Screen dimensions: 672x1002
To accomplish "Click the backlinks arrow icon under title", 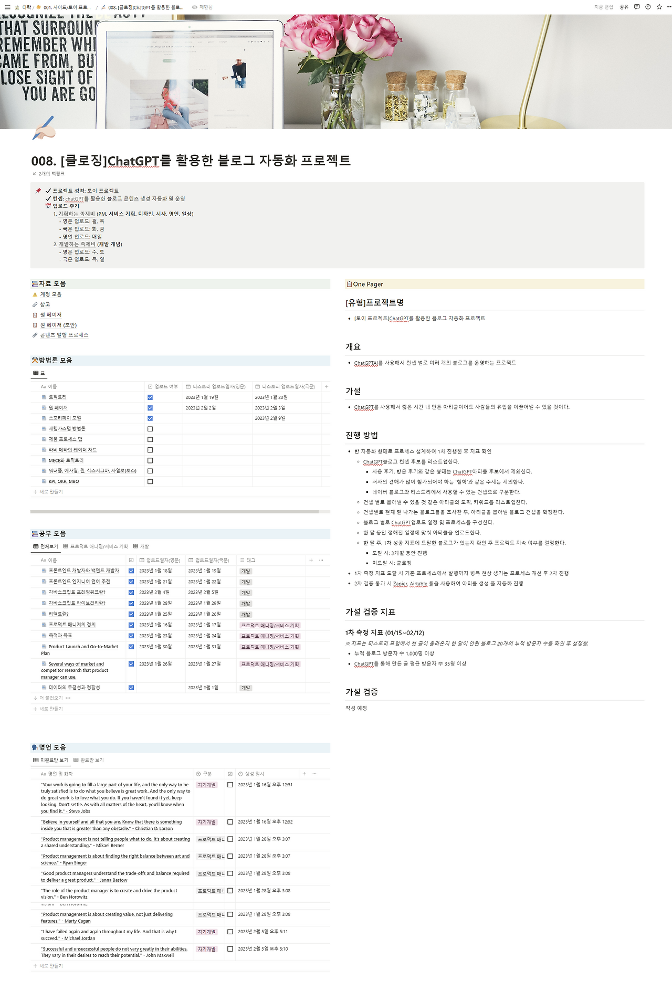I will click(x=35, y=174).
